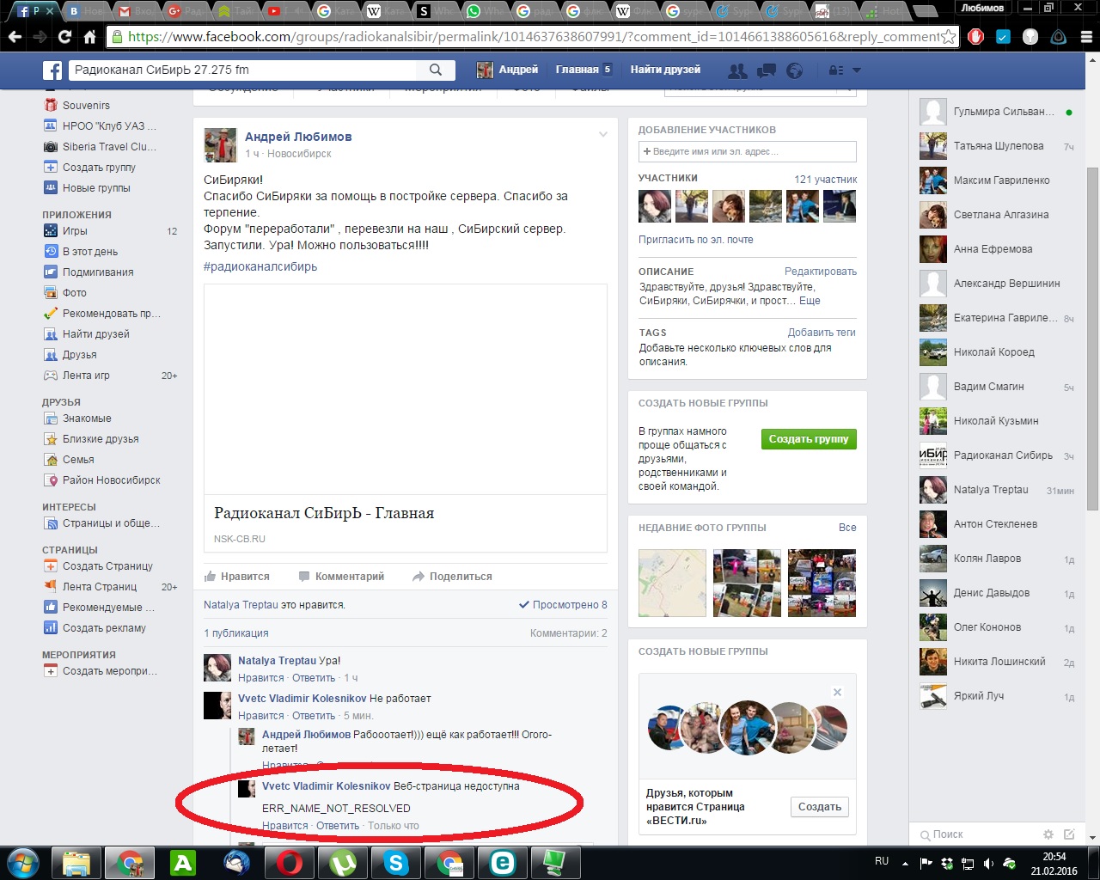
Task: Like the post with Нравится
Action: (x=237, y=577)
